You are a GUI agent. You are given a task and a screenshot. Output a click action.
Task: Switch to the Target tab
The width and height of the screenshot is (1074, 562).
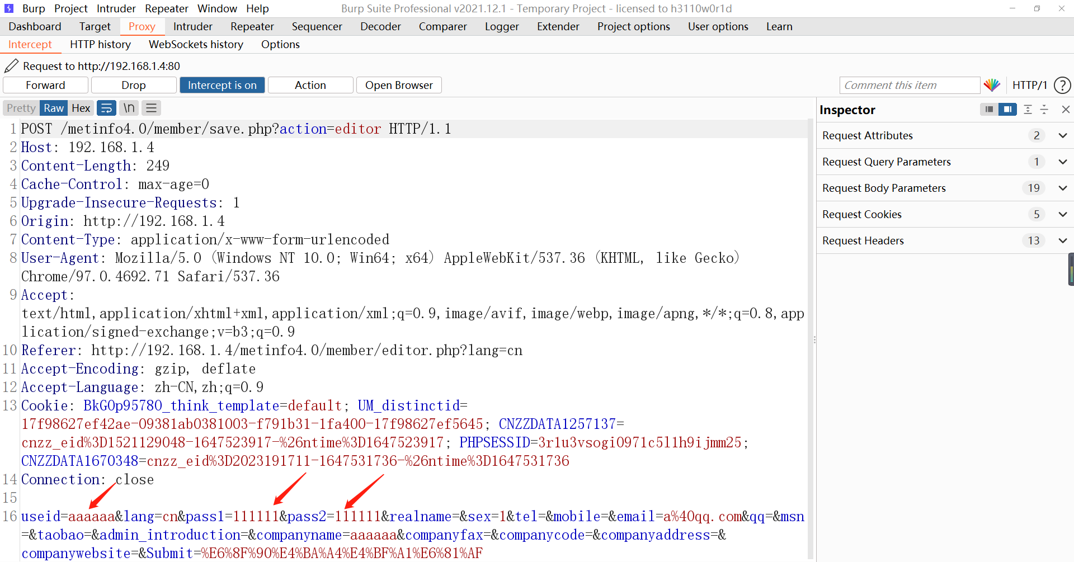95,26
